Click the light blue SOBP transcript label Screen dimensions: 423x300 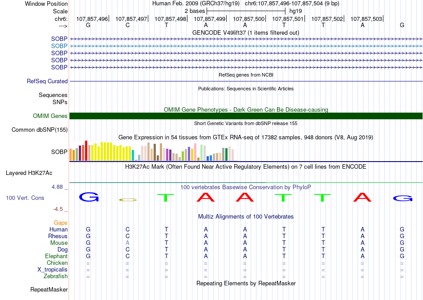pyautogui.click(x=59, y=46)
